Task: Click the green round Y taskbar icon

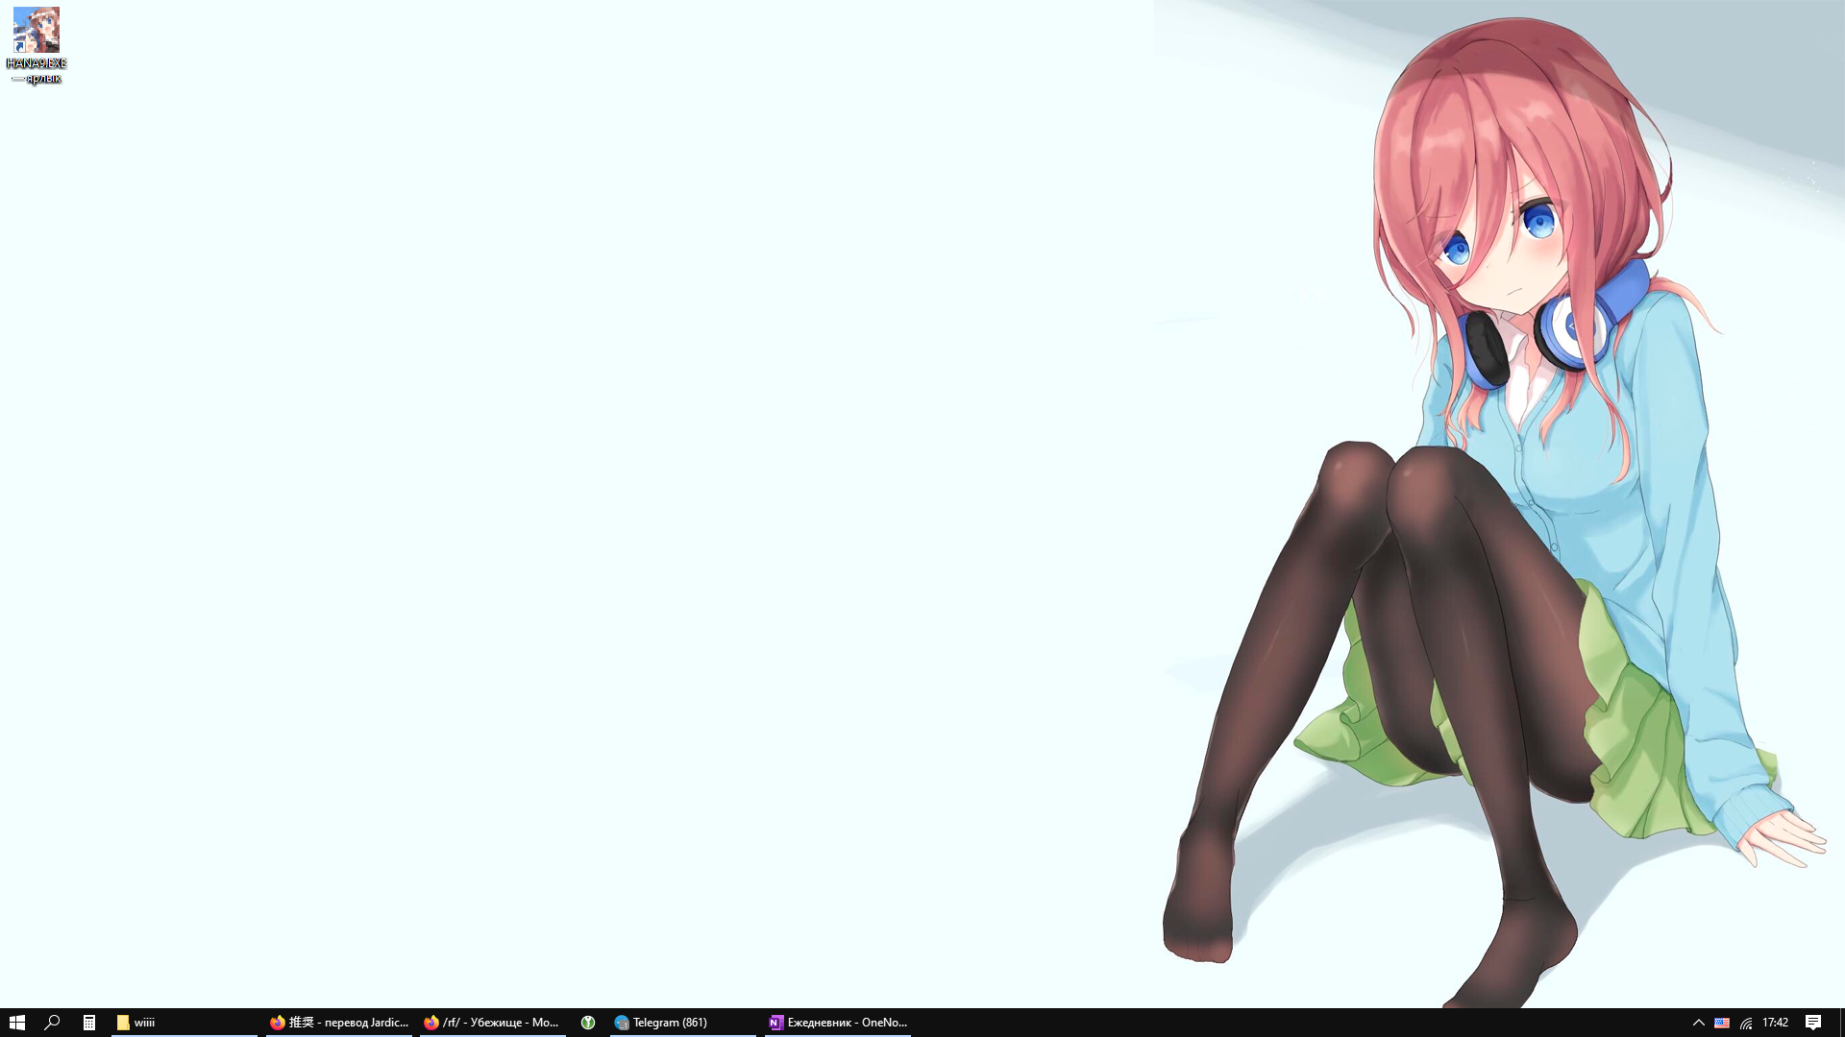Action: (x=588, y=1023)
